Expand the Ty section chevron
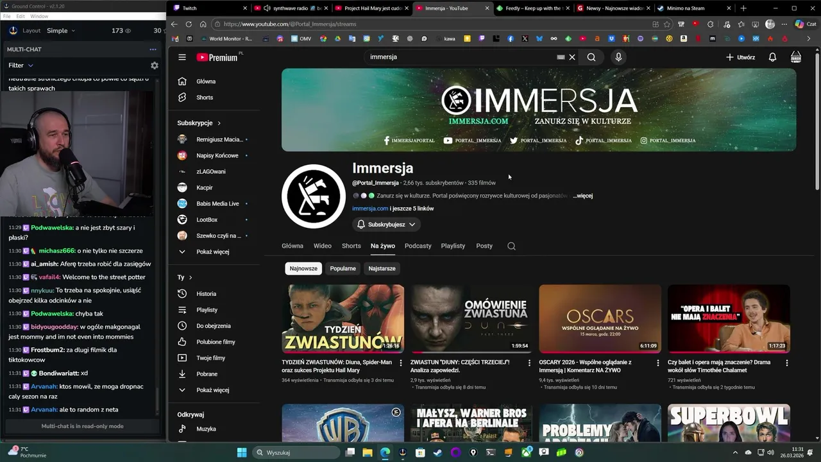Viewport: 821px width, 462px height. [x=190, y=277]
